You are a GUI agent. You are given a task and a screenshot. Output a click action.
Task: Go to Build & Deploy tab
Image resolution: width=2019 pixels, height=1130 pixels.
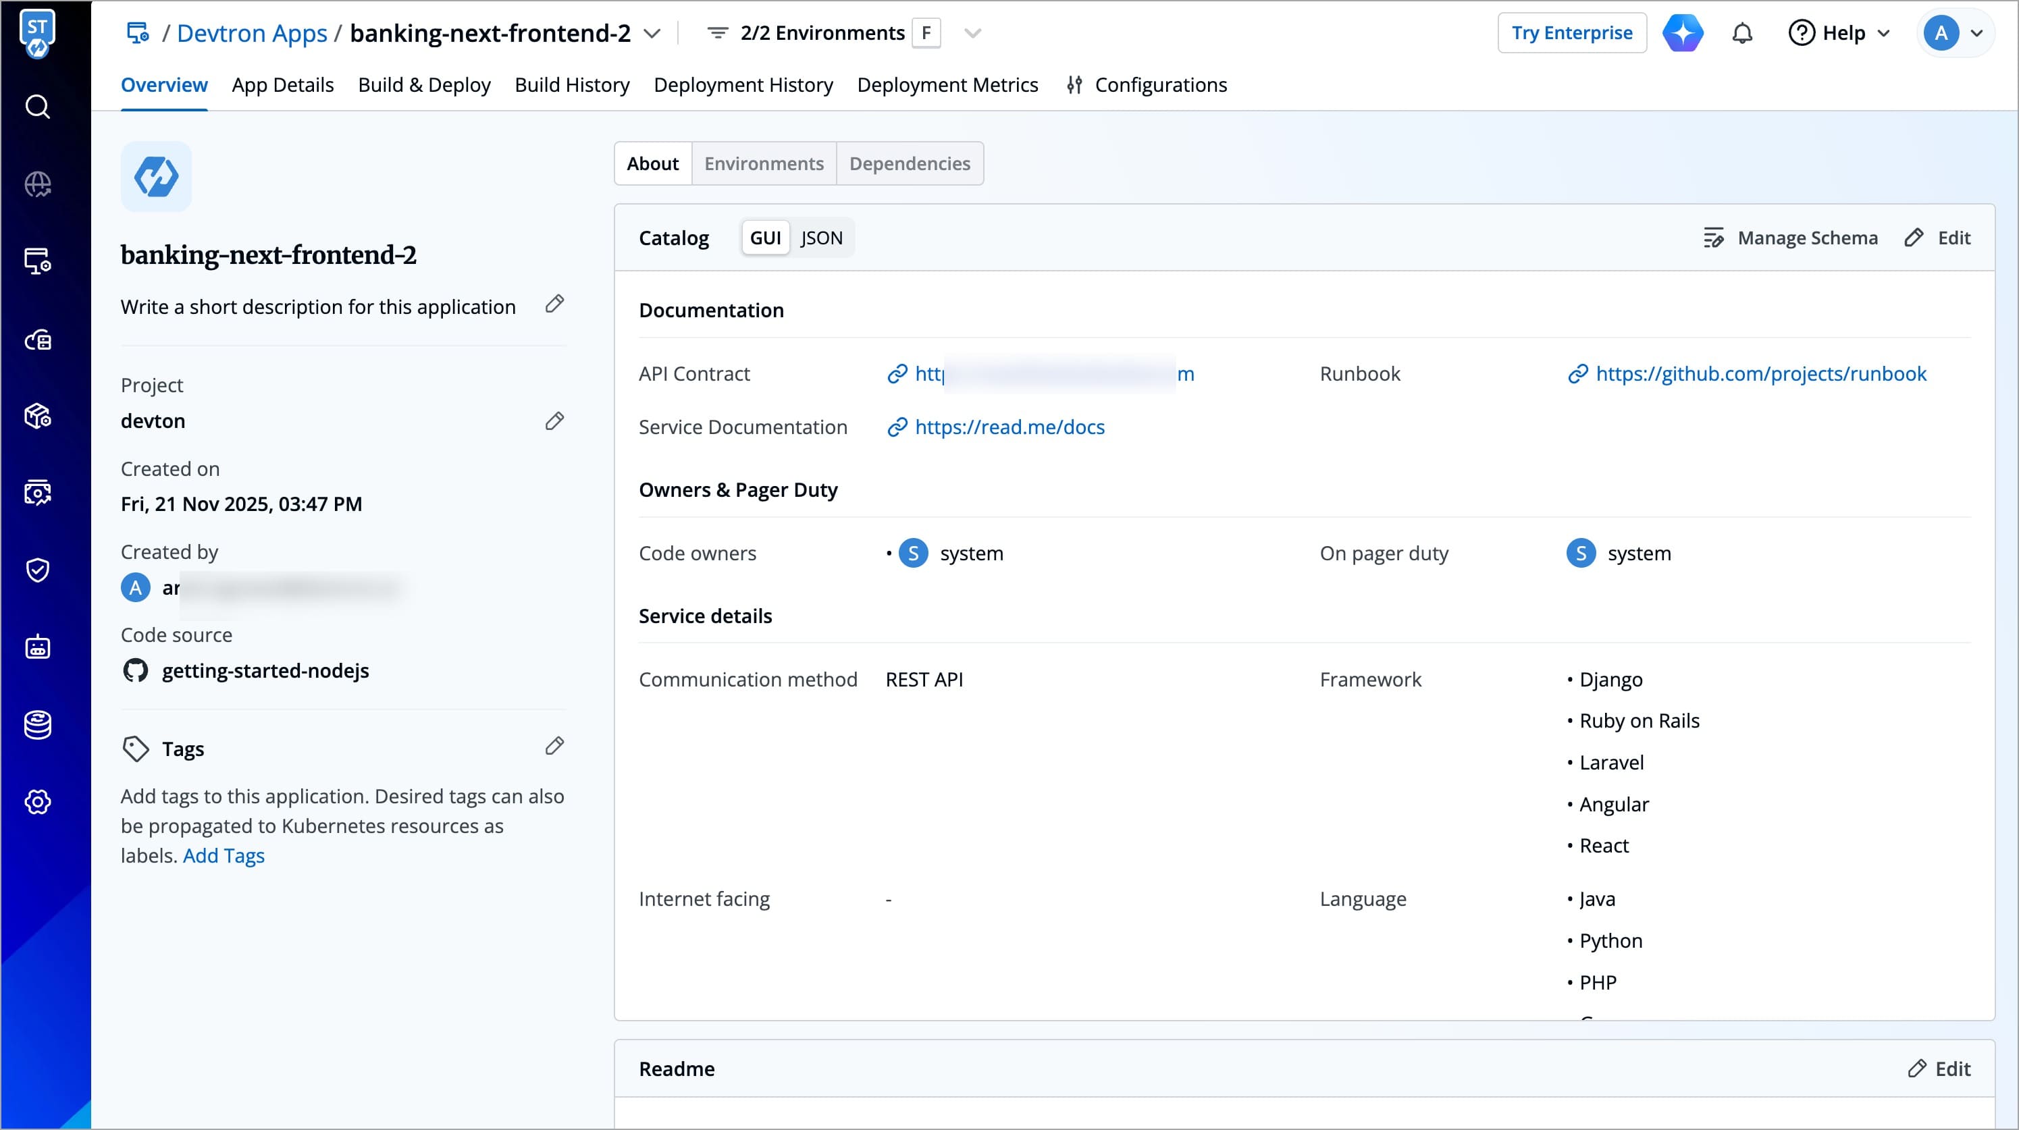coord(424,84)
